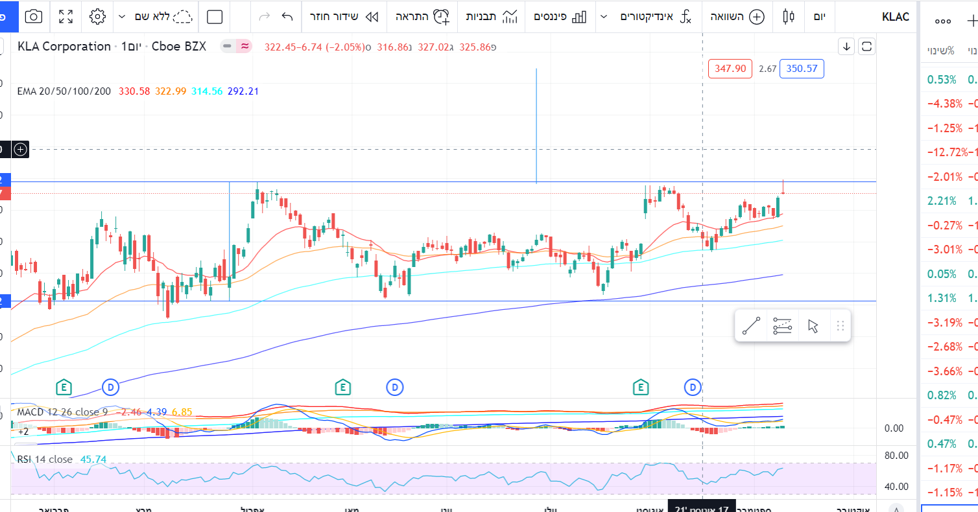Click the earnings E marker near February

pos(64,388)
